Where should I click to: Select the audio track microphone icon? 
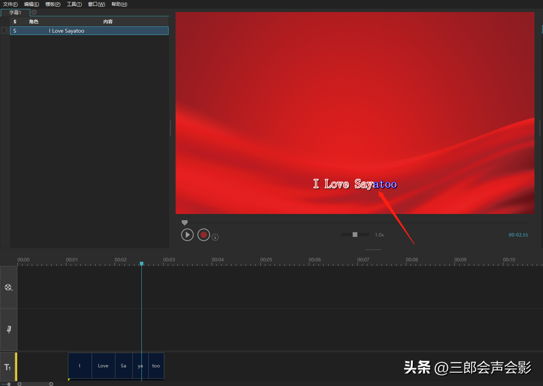[9, 329]
